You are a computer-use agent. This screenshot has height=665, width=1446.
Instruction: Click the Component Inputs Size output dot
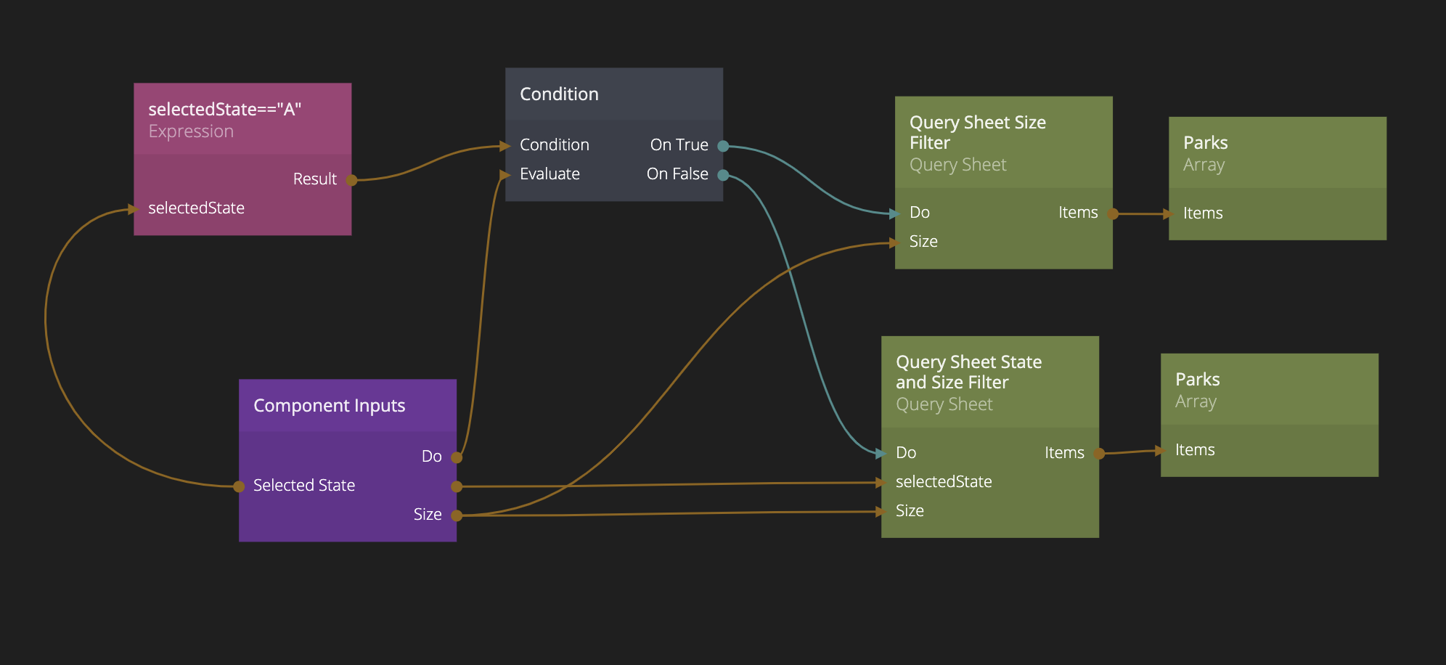point(457,515)
